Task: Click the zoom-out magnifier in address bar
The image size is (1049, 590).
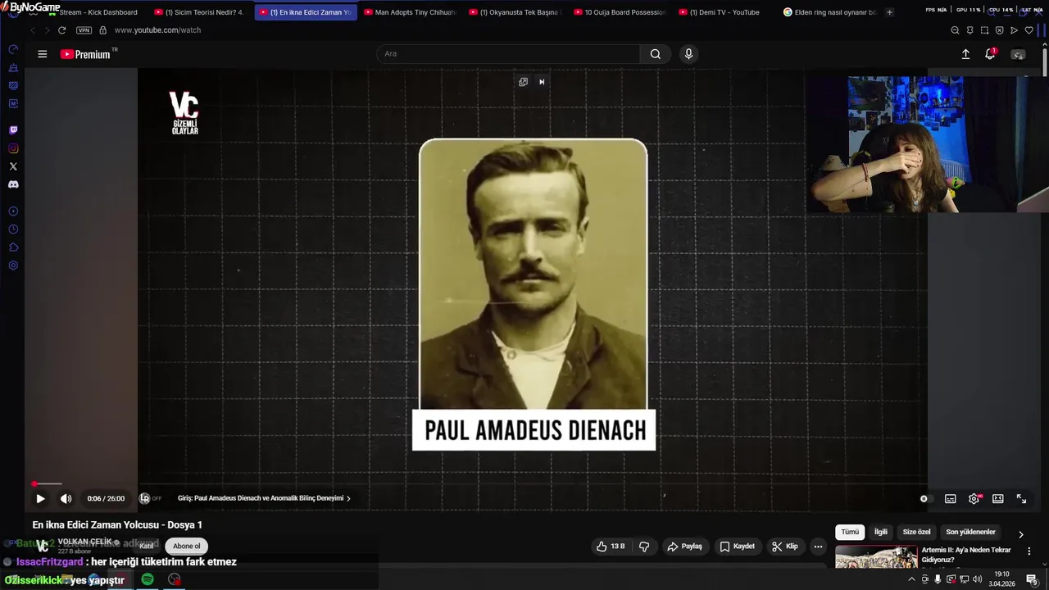Action: [955, 30]
